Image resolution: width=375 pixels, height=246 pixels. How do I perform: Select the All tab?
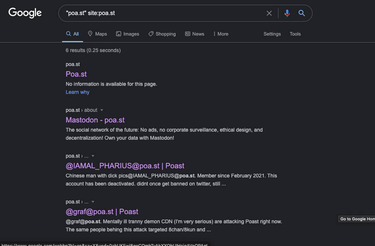tap(72, 34)
